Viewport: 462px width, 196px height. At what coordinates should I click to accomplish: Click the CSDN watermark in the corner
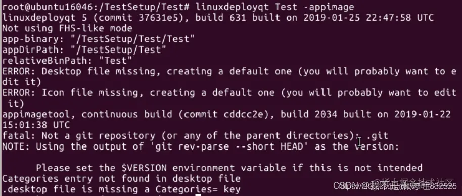click(395, 185)
